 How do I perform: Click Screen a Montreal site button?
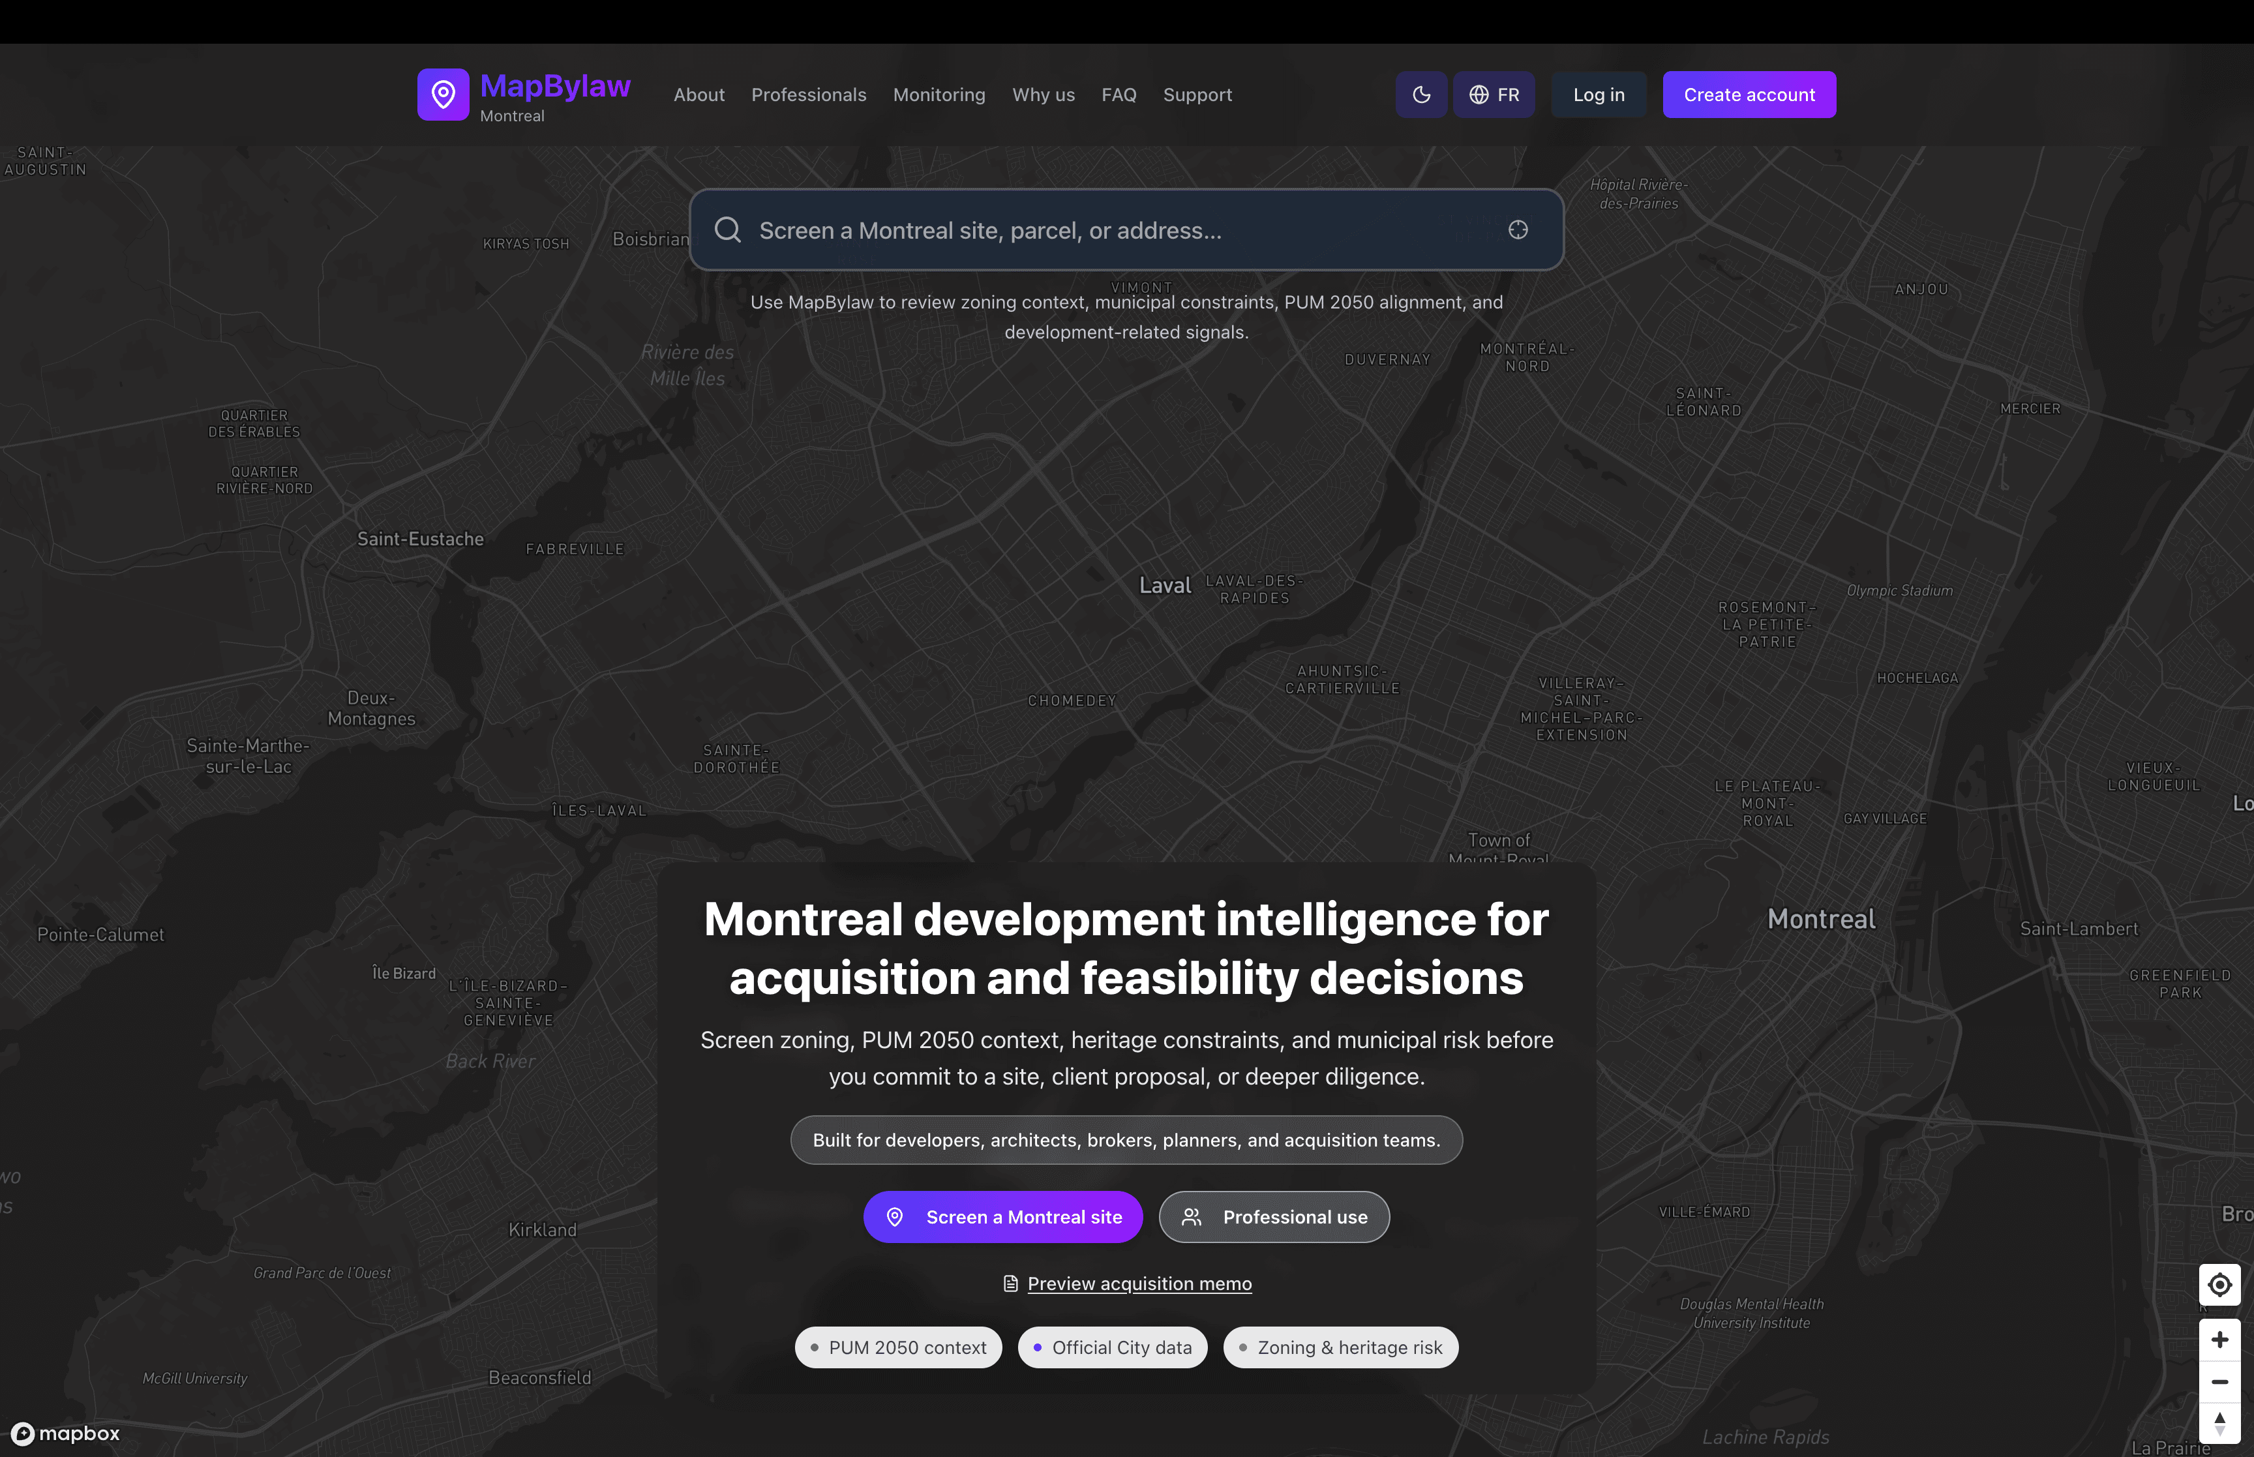click(1002, 1217)
